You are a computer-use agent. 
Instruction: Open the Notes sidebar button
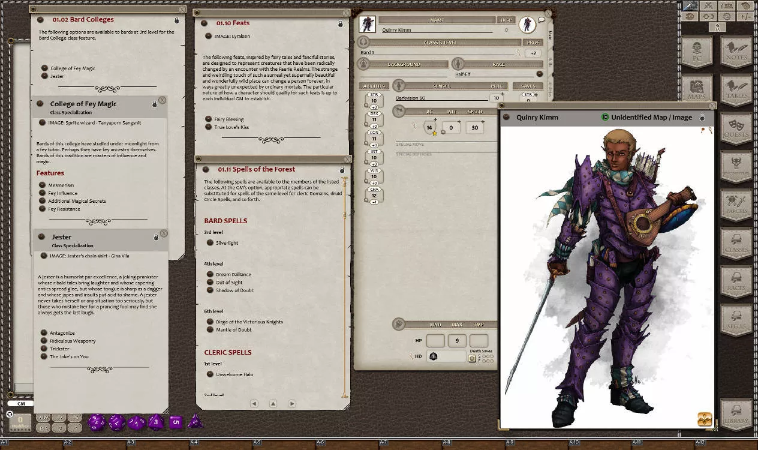(x=736, y=53)
